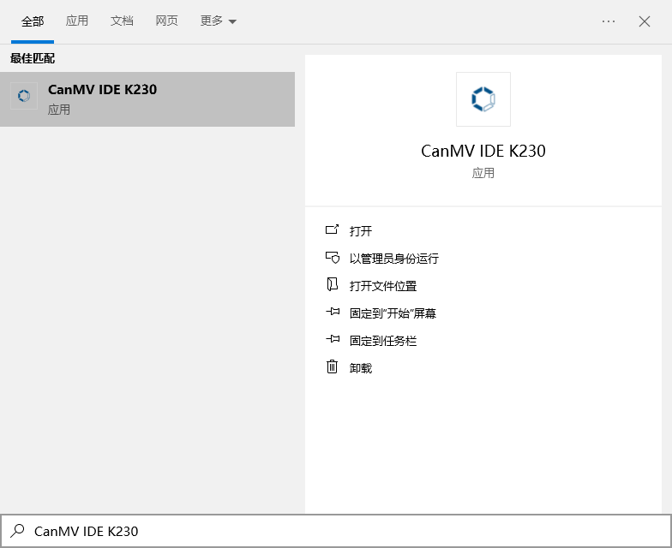Switch to the 应用 tab
This screenshot has height=548, width=672.
click(77, 21)
